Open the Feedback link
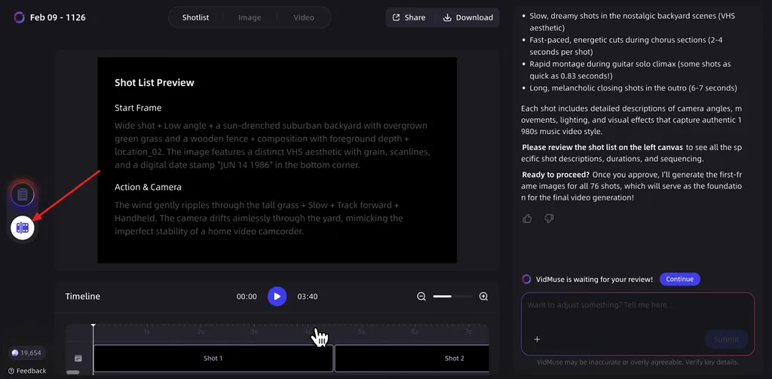The width and height of the screenshot is (772, 379). pyautogui.click(x=27, y=371)
